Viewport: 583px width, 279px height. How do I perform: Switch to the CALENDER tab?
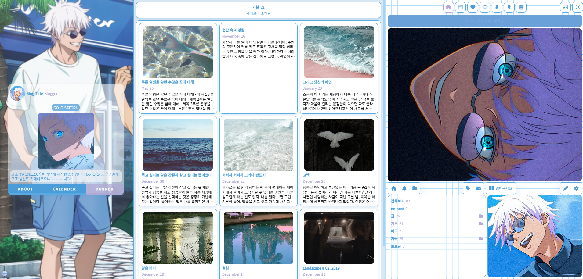[x=64, y=189]
